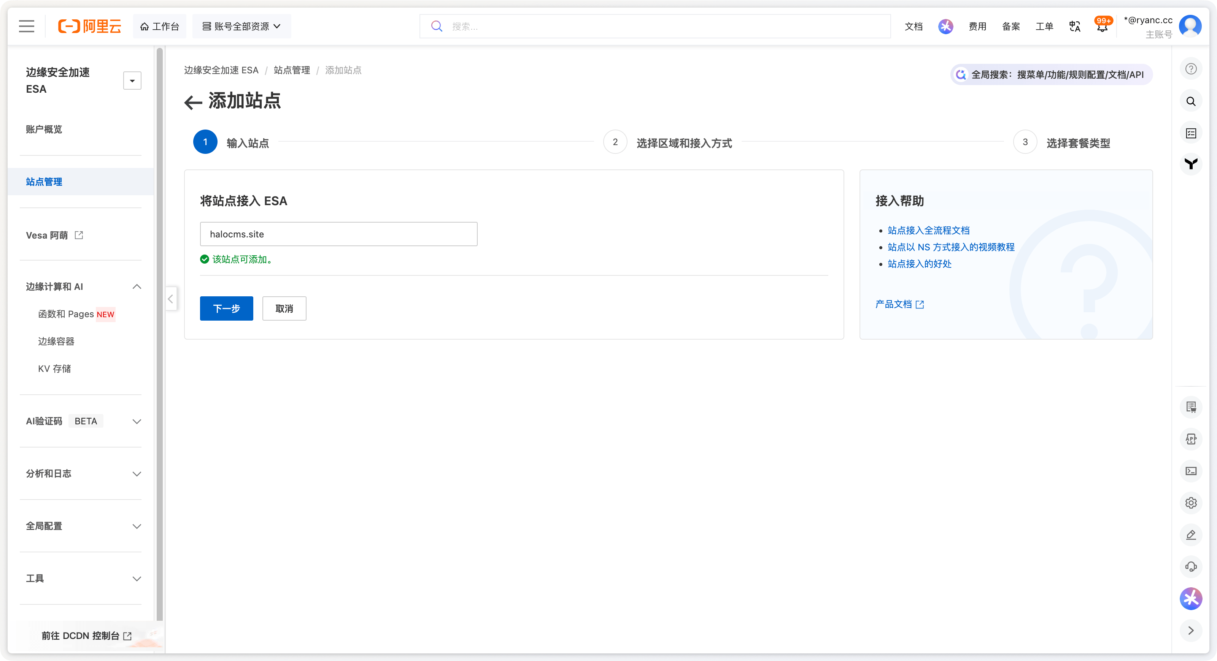The width and height of the screenshot is (1217, 661).
Task: Open 函数和 Pages menu item
Action: coord(66,314)
